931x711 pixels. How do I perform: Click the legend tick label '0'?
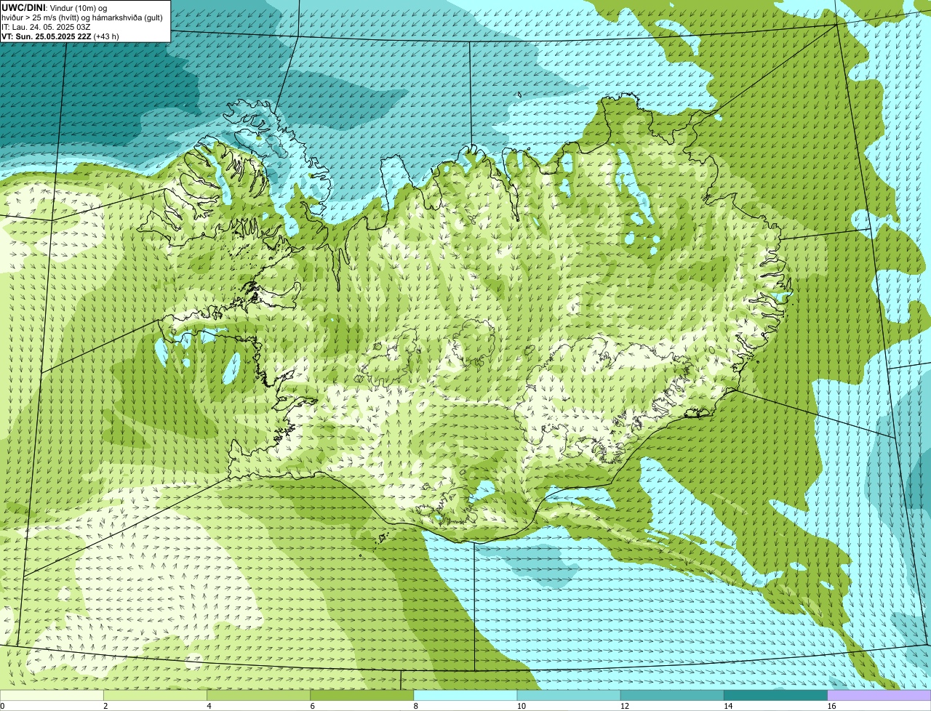[2, 706]
